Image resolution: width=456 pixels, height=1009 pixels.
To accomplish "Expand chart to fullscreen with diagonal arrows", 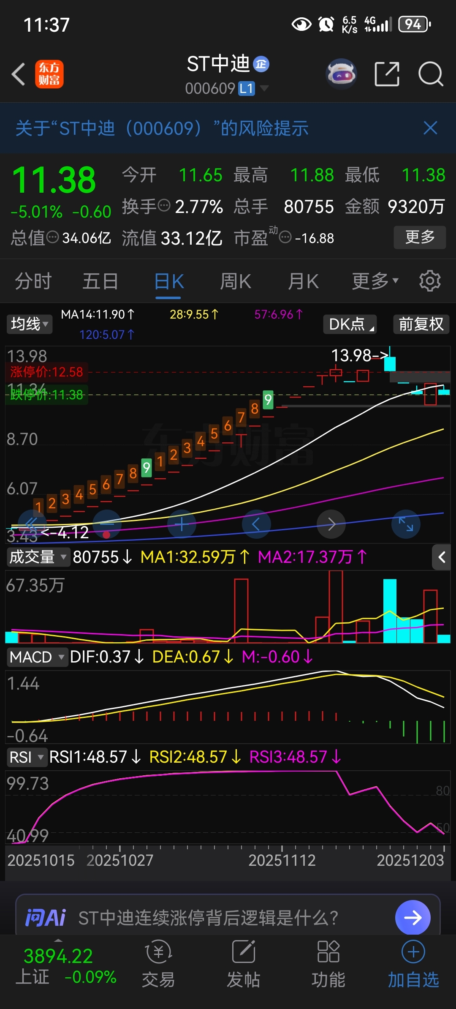I will (406, 524).
